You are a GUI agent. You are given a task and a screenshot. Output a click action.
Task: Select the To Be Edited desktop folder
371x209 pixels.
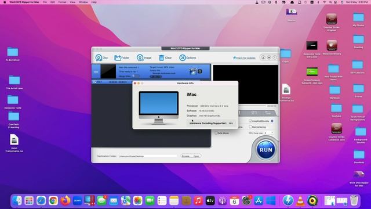13,54
